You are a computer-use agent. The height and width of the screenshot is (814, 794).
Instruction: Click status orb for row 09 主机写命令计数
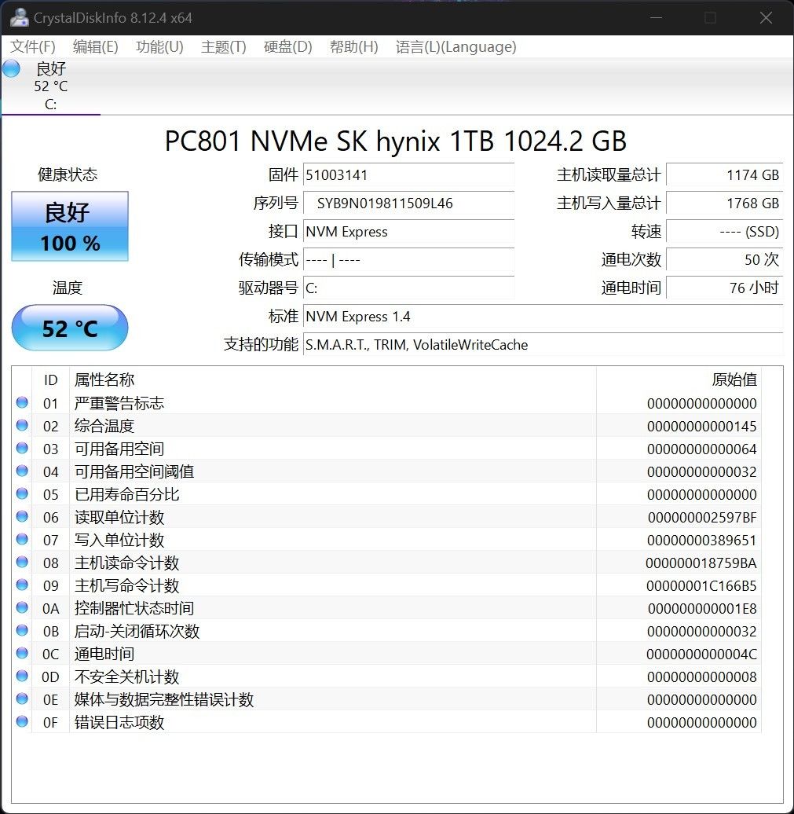coord(22,585)
